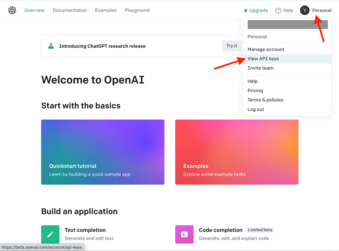Choose "Invite team" in the dropdown menu
Image resolution: width=339 pixels, height=251 pixels.
(260, 68)
